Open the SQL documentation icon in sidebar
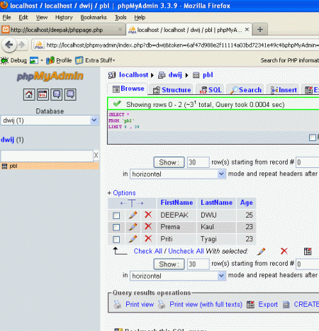Image resolution: width=319 pixels, height=331 pixels. click(x=70, y=95)
